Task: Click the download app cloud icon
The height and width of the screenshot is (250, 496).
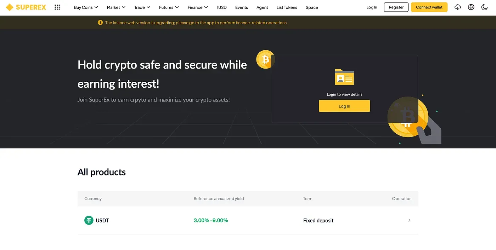Action: click(458, 7)
